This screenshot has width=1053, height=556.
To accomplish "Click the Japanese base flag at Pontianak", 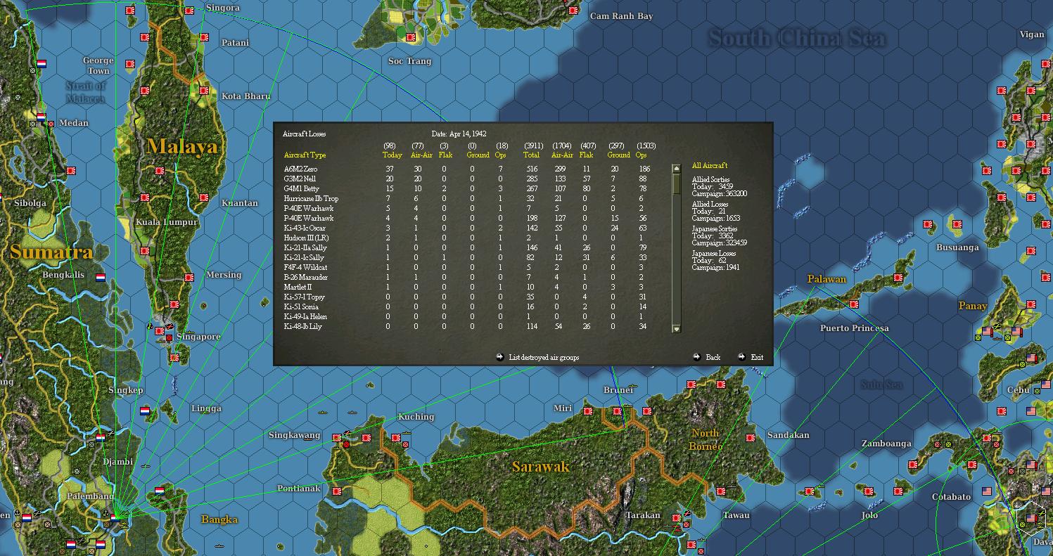I will [x=337, y=491].
